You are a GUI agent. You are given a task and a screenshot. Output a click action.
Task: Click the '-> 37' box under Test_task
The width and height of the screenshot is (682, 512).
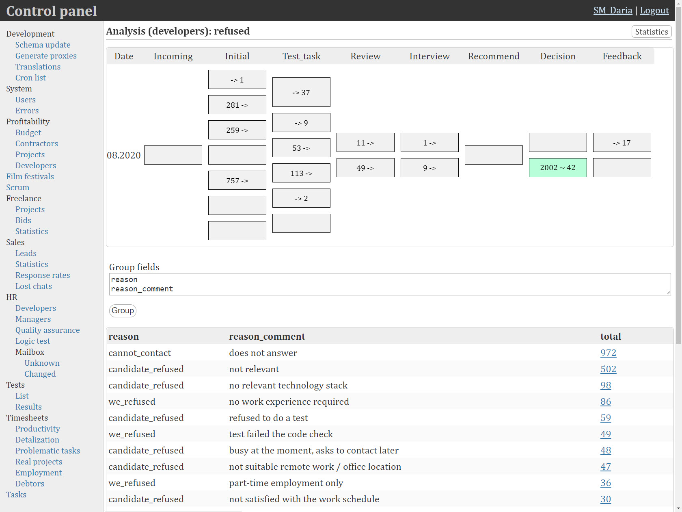(301, 92)
